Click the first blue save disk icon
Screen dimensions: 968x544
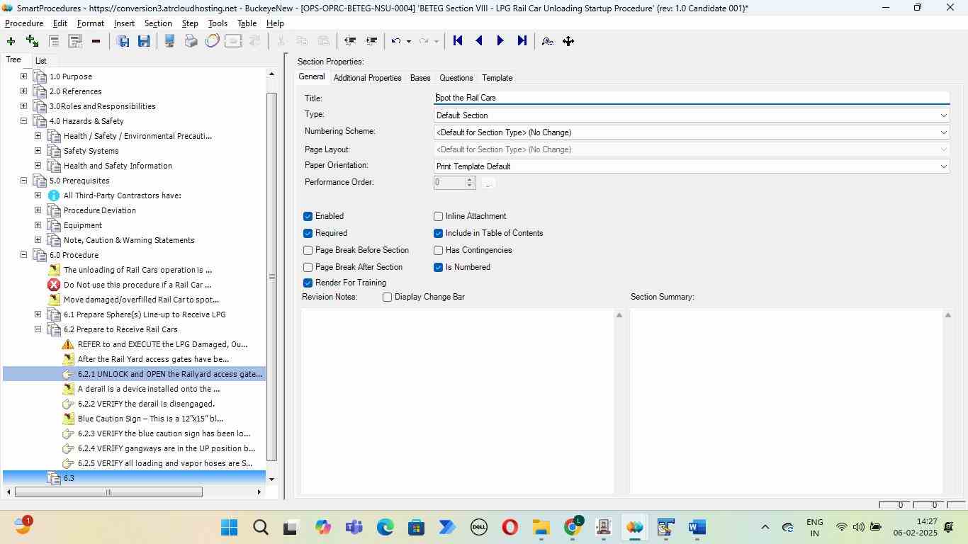point(123,41)
